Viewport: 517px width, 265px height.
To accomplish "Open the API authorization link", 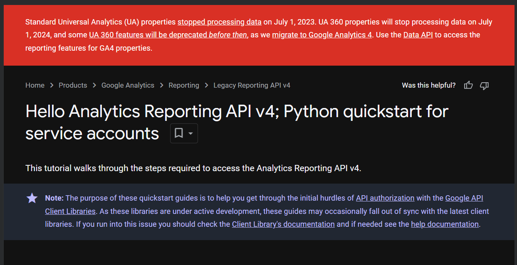I will pos(385,198).
